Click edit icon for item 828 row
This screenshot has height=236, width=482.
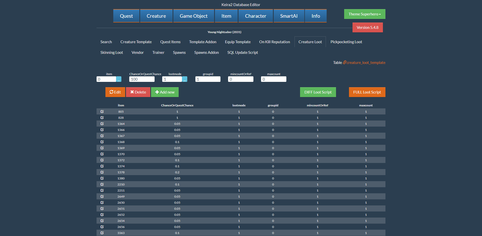point(102,117)
